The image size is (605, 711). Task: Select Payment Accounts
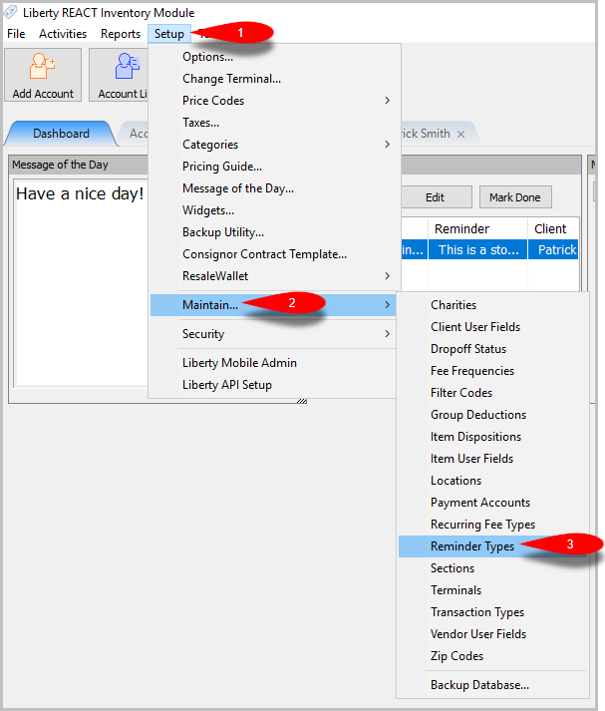480,503
